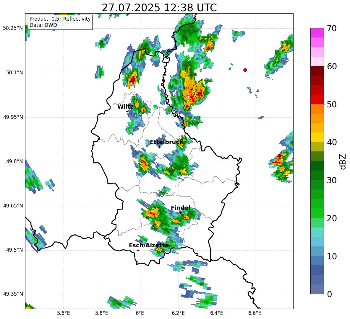Click 'Product: 0.5° Reflectivity' legend text

pyautogui.click(x=60, y=19)
